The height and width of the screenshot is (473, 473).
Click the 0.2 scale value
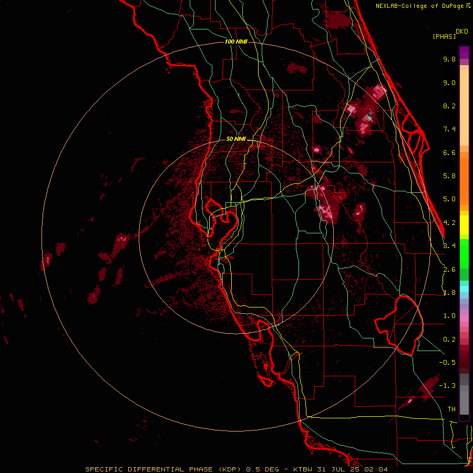click(x=449, y=340)
